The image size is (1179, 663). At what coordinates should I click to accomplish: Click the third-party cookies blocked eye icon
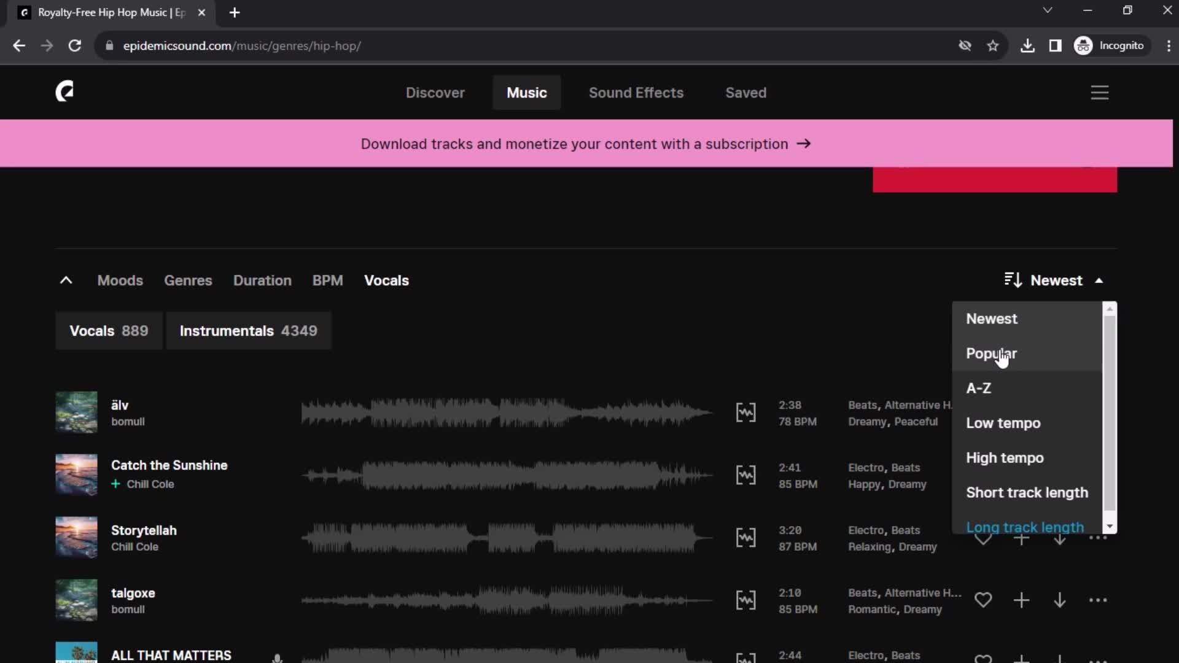965,46
